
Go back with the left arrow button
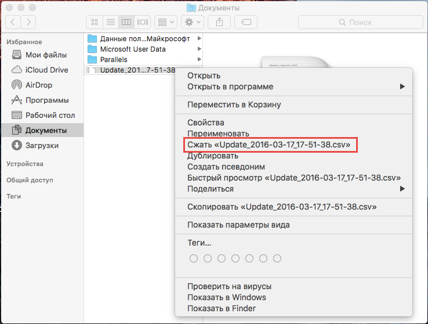[13, 22]
